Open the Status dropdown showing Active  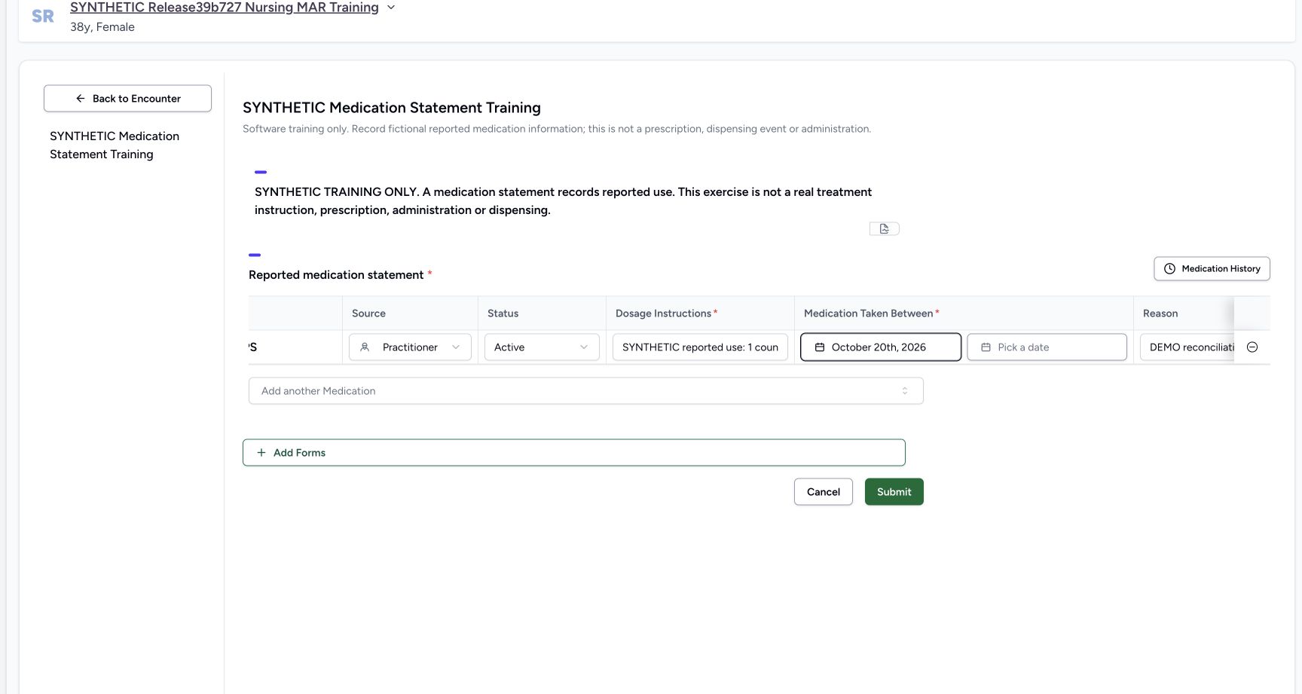(542, 347)
